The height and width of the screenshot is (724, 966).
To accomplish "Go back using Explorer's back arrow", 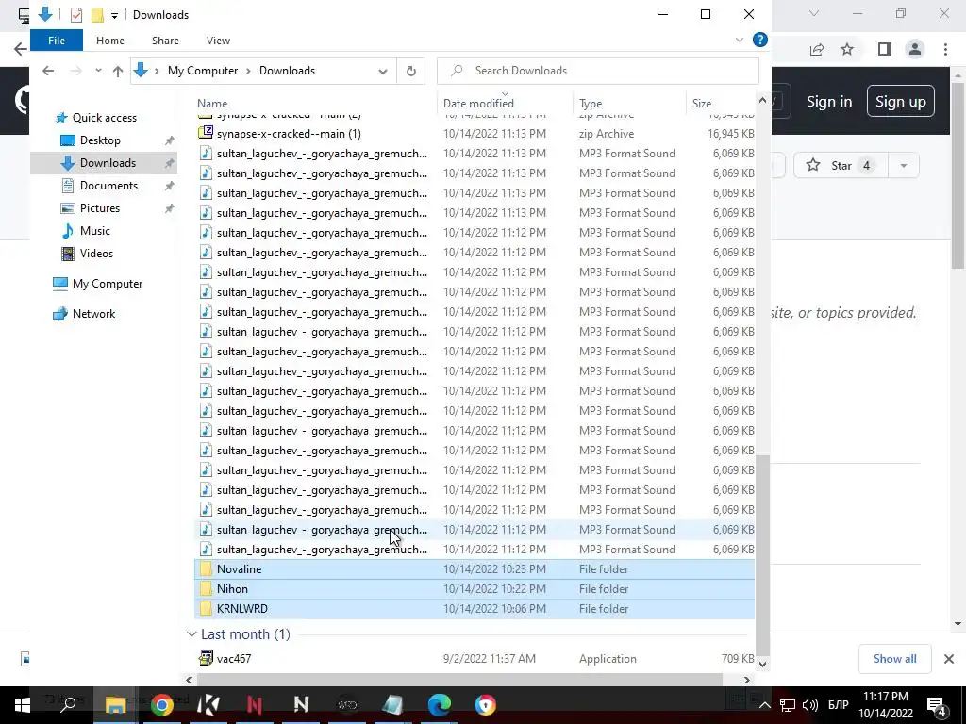I will [48, 71].
